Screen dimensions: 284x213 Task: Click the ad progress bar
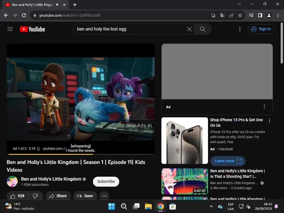81,154
